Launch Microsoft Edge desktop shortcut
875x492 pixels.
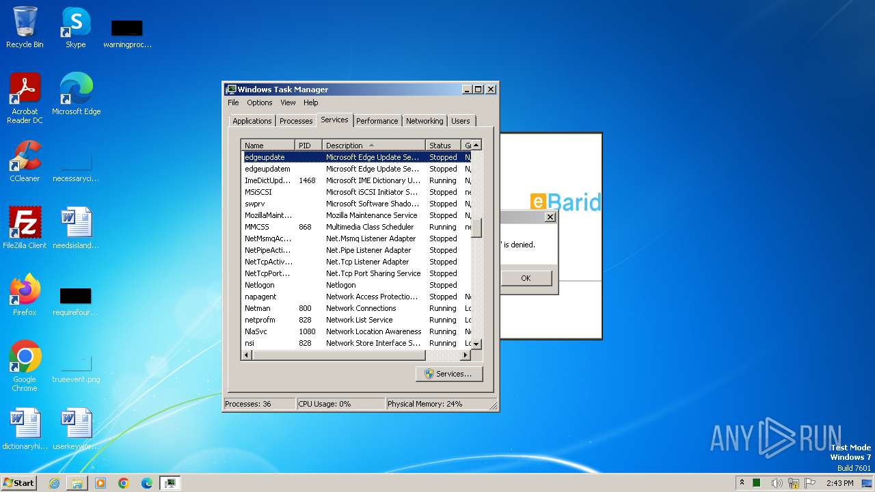pos(76,94)
